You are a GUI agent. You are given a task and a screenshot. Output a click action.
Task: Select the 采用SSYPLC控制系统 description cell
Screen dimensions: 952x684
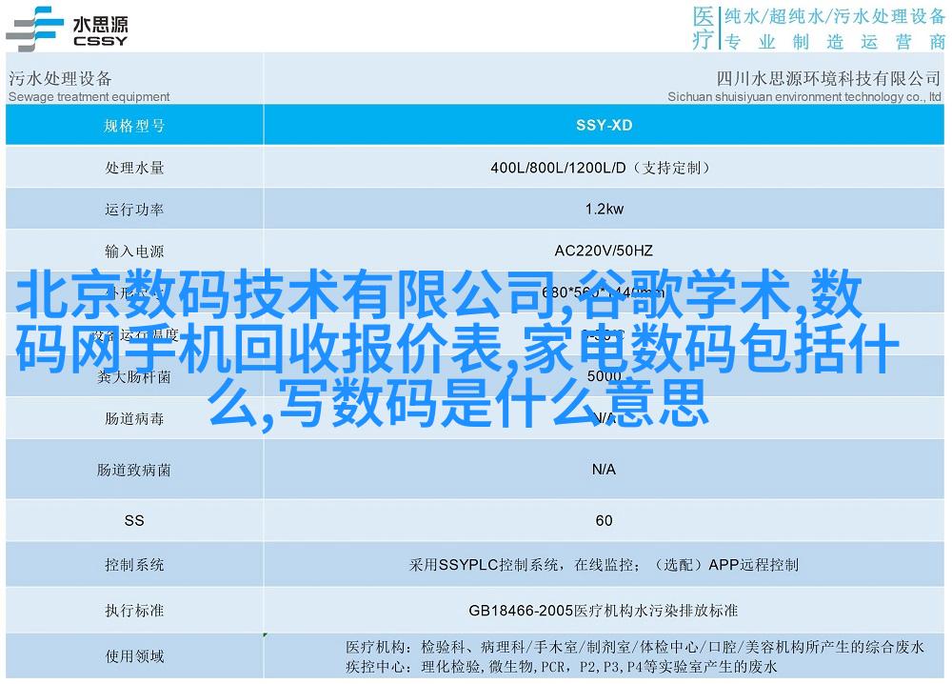click(x=605, y=565)
